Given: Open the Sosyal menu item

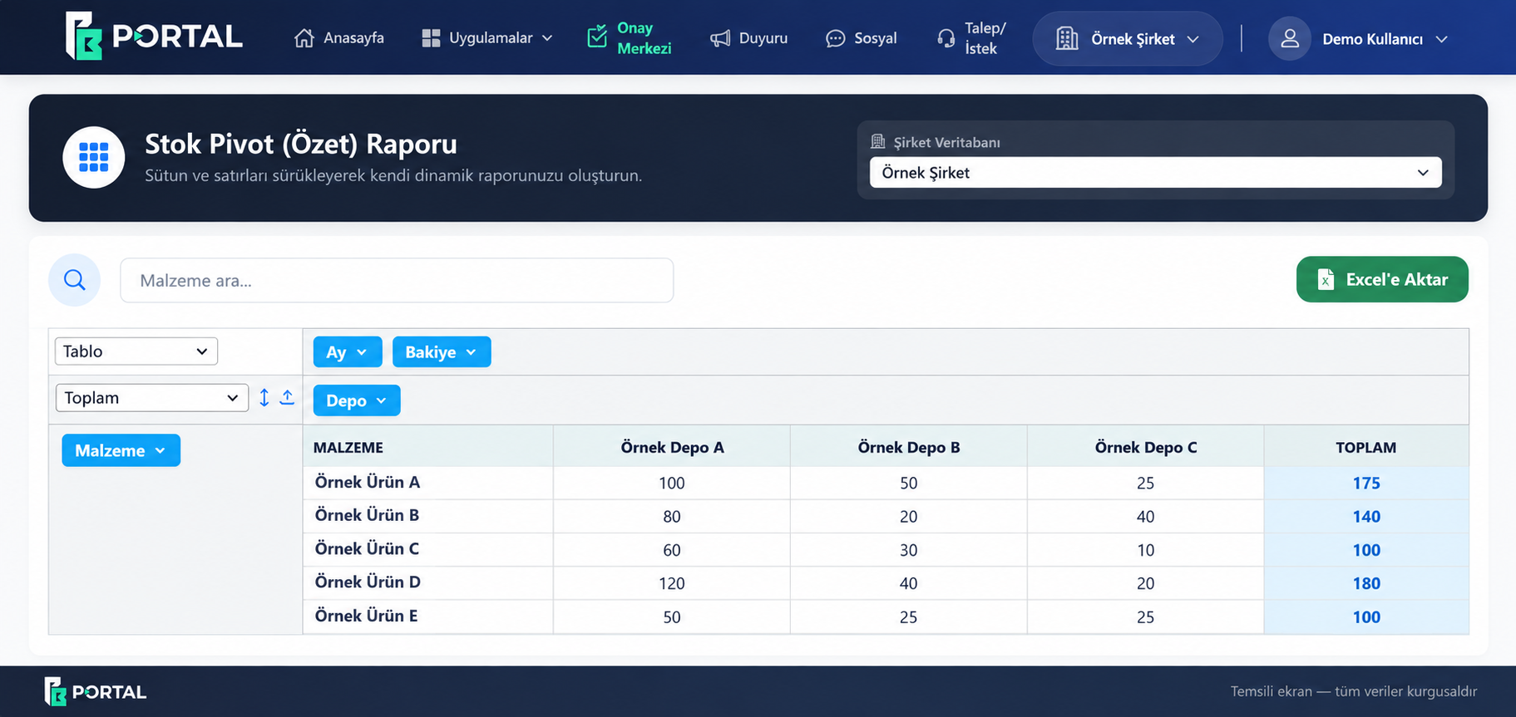Looking at the screenshot, I should tap(861, 38).
